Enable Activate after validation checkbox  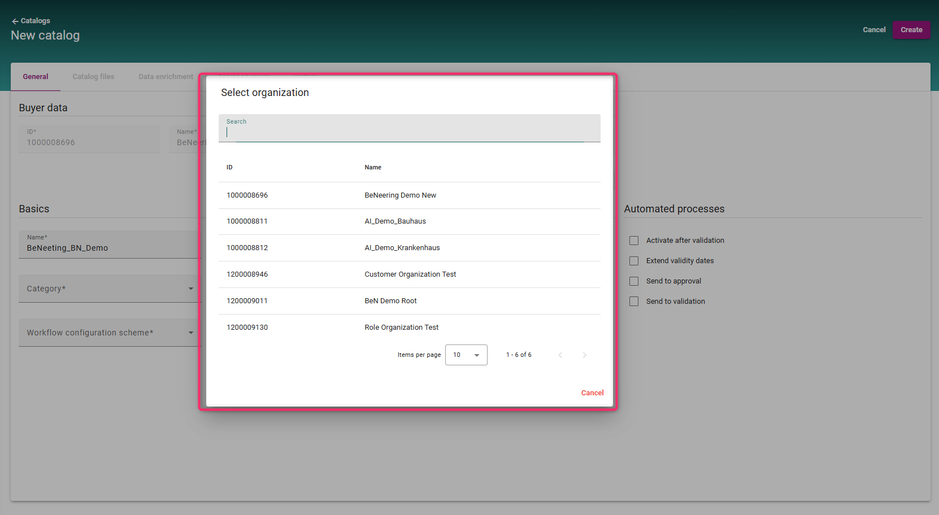coord(634,241)
